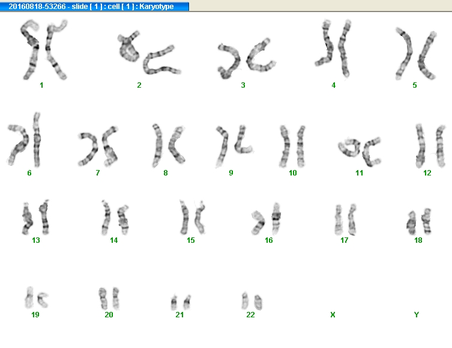Image resolution: width=452 pixels, height=348 pixels.
Task: Click the green label '17'
Action: [x=344, y=240]
